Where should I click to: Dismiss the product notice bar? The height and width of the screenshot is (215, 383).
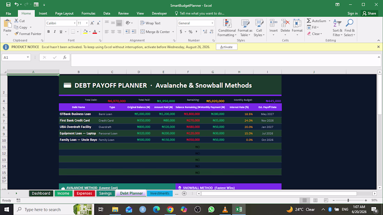[378, 47]
